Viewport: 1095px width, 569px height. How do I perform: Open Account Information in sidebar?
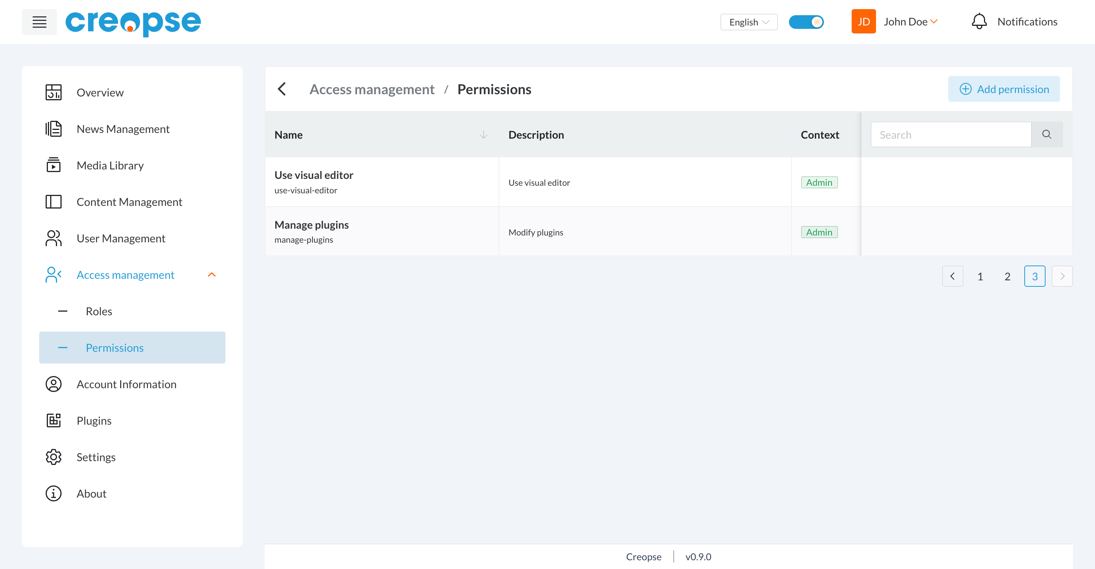132,384
